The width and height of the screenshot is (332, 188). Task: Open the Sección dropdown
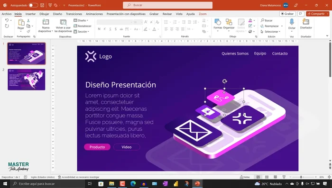tap(82, 32)
